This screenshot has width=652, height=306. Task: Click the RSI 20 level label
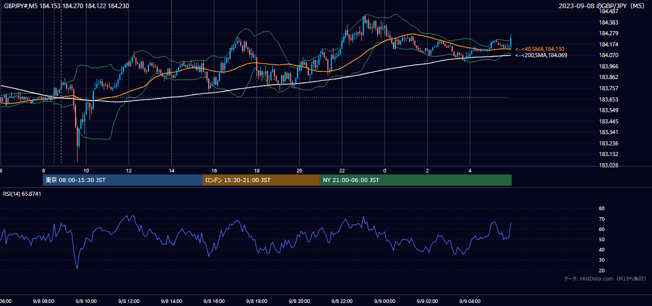pos(601,270)
